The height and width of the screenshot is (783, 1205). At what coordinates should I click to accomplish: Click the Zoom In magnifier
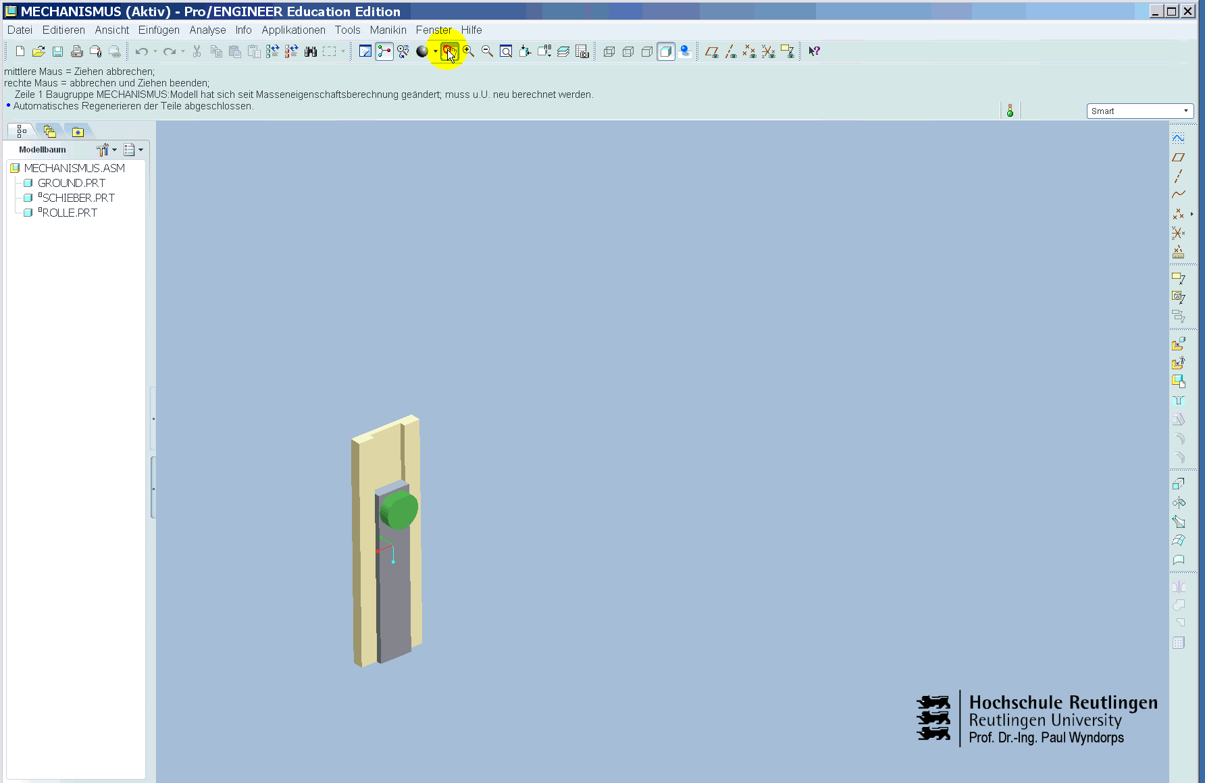coord(468,51)
